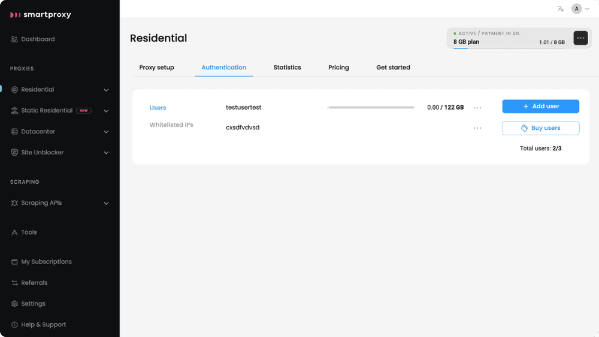Open testusertest user options menu
This screenshot has height=337, width=599.
[477, 108]
